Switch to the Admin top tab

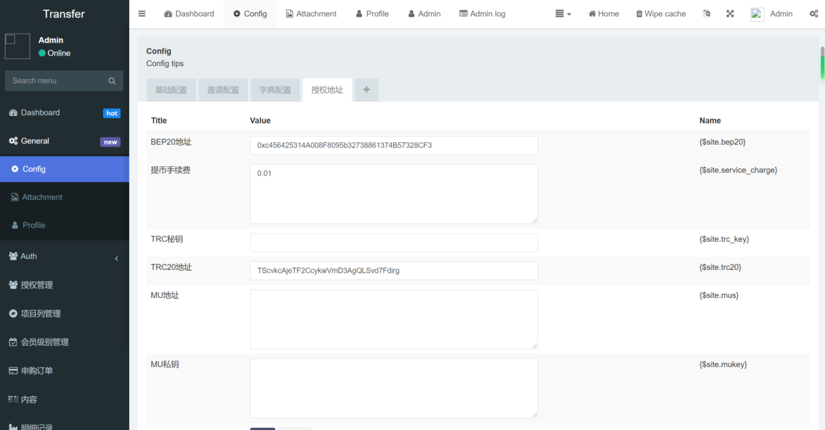pyautogui.click(x=424, y=14)
